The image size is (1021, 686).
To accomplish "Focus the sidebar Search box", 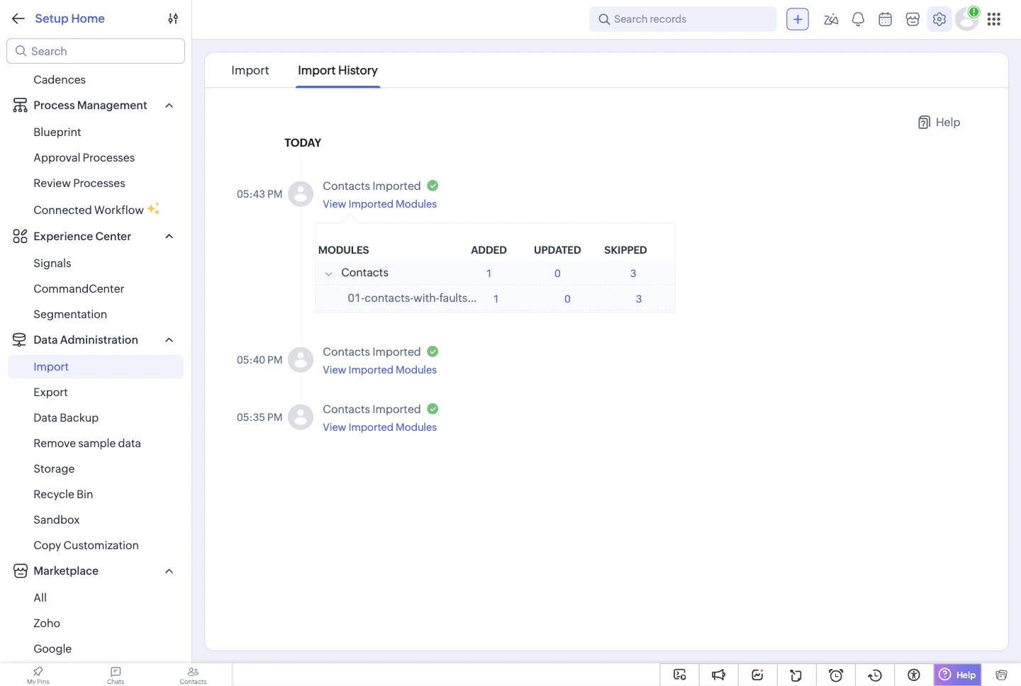I will [x=96, y=51].
